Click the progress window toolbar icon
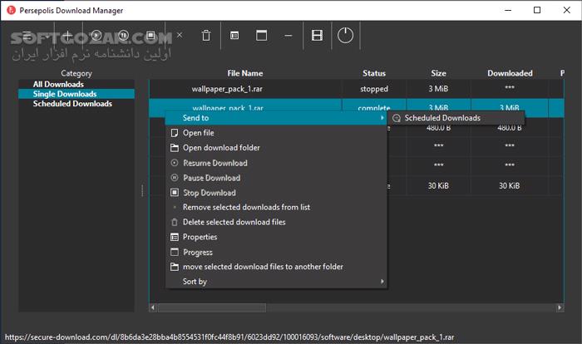Viewport: 582px width, 344px height. 261,36
